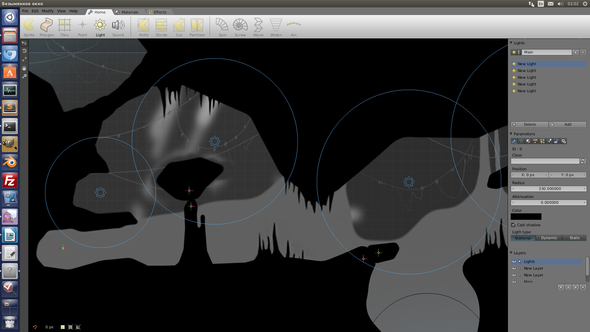Screen dimensions: 590x332
Task: Increase X position with right arrow
Action: point(546,175)
